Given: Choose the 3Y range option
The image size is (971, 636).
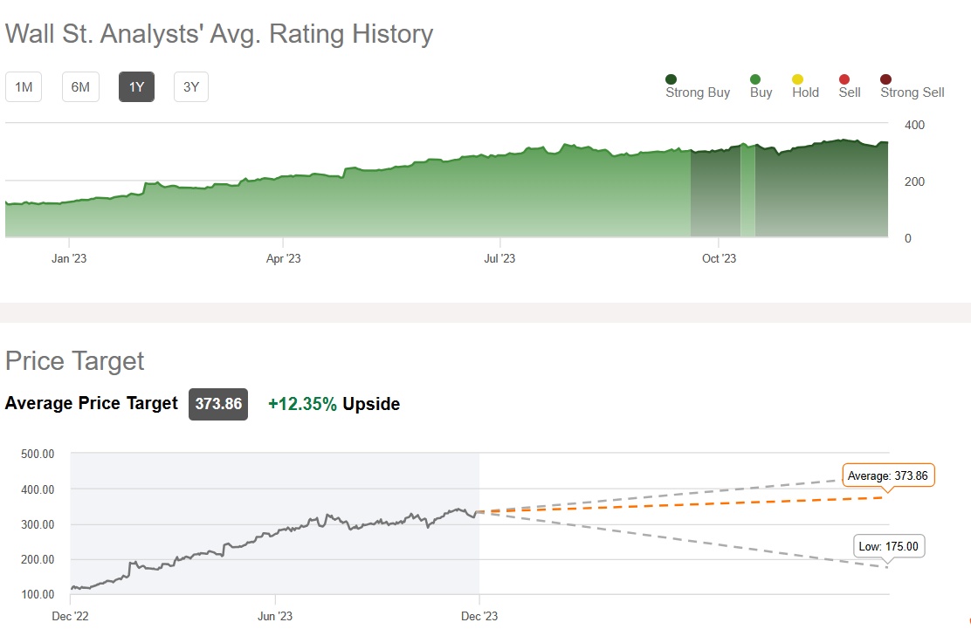Looking at the screenshot, I should point(191,87).
